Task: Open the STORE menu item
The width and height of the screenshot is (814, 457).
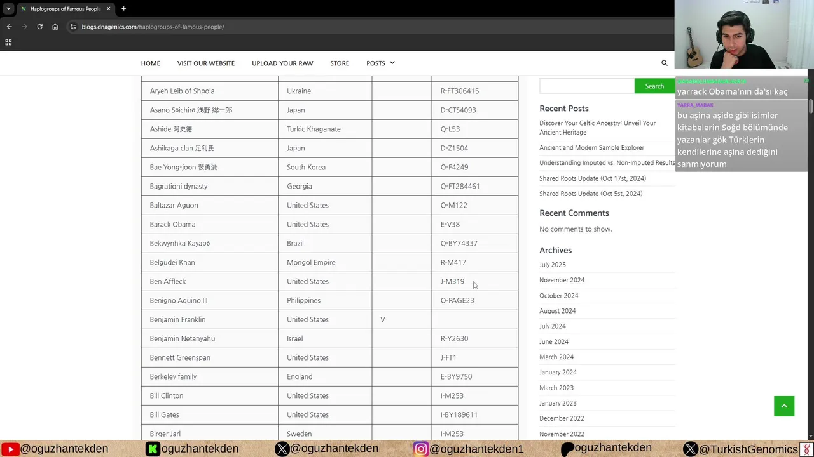Action: click(340, 63)
